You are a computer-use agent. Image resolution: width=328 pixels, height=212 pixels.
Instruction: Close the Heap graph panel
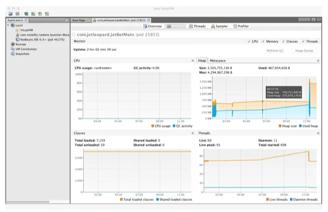(318, 61)
